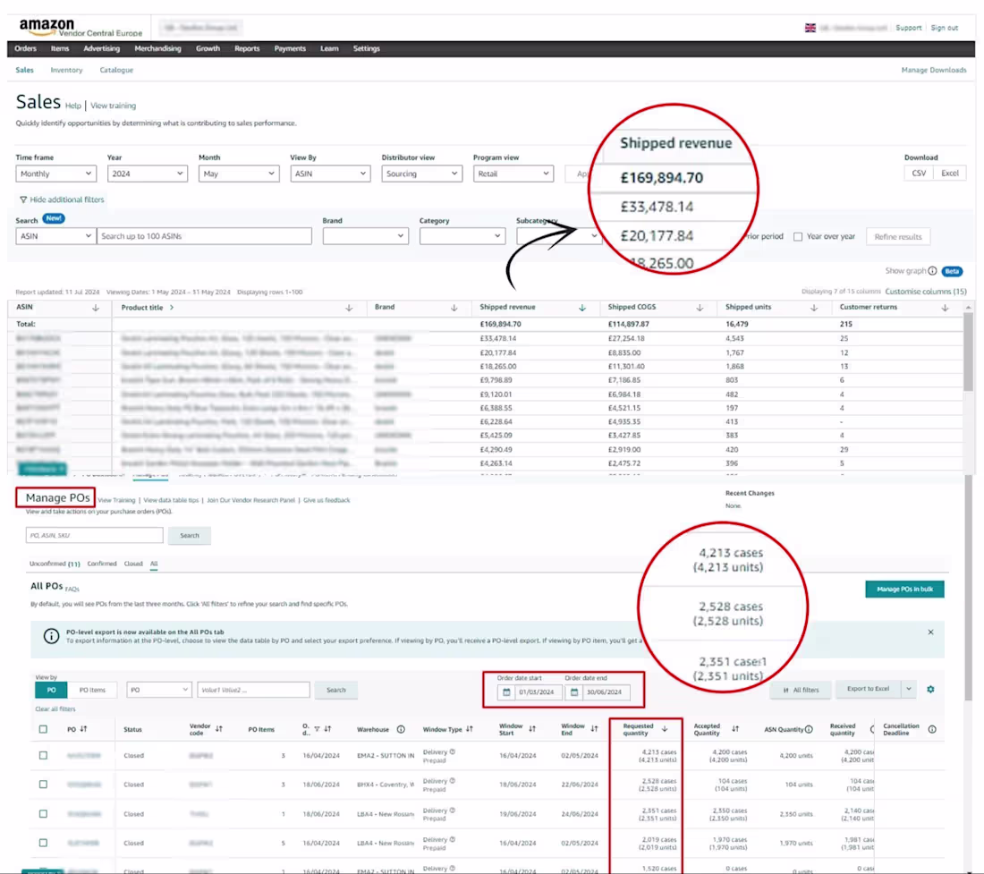
Task: Click Manage Downloads link
Action: pos(934,71)
